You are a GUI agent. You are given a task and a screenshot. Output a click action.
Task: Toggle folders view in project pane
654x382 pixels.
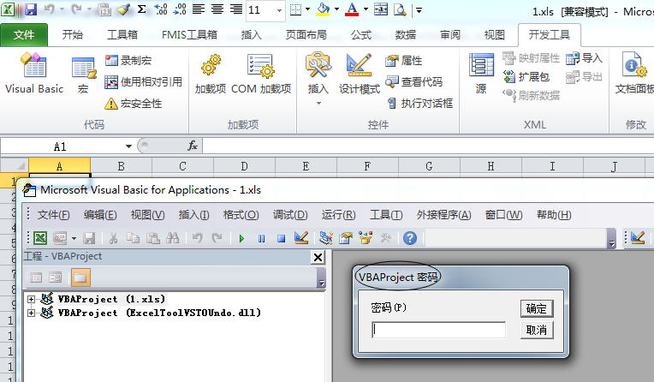79,277
